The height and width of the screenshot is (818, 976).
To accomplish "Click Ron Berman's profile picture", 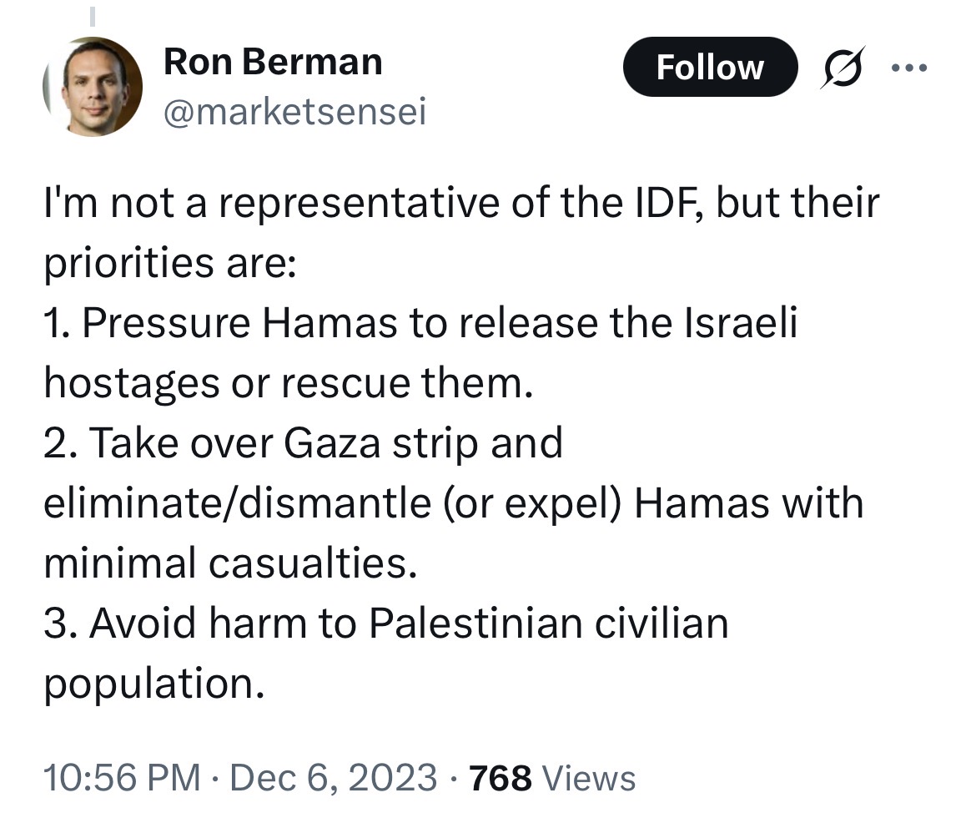I will tap(93, 87).
